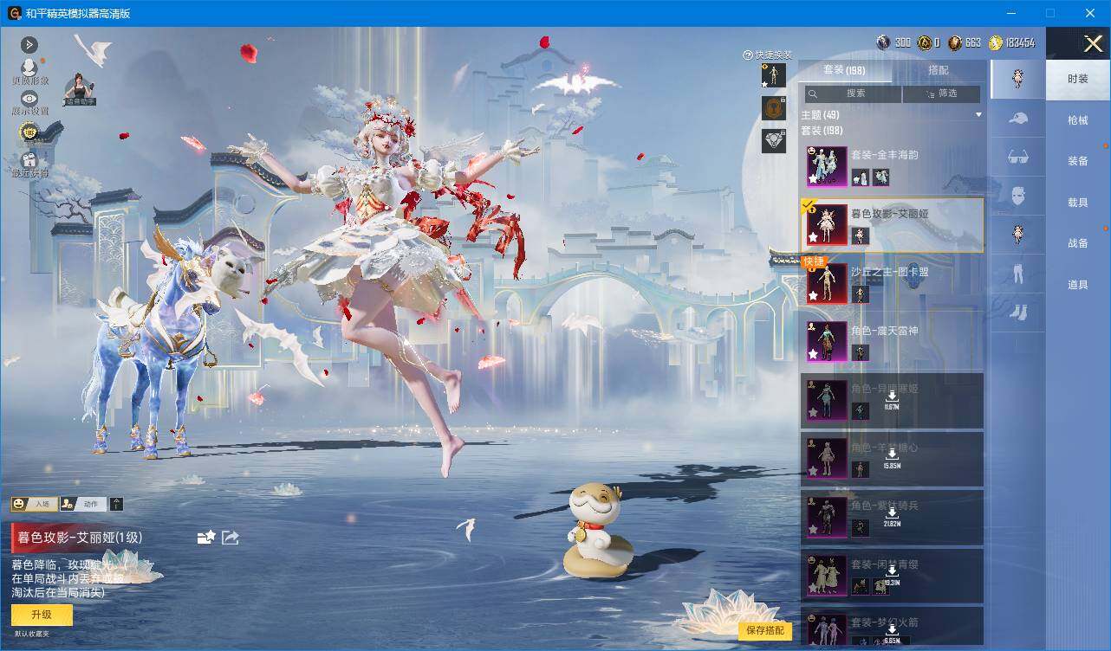Click the gold coin 183454 icon

coord(996,42)
